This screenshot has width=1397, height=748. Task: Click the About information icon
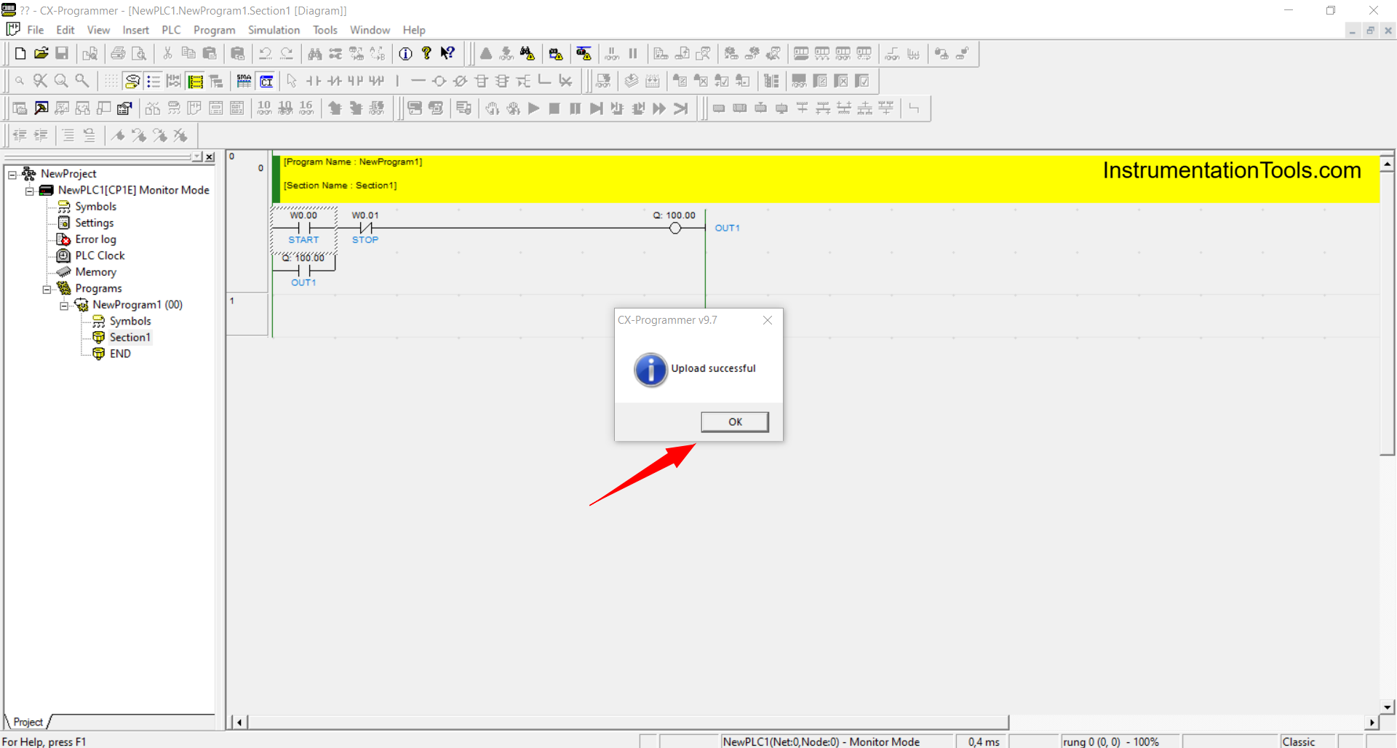tap(406, 53)
